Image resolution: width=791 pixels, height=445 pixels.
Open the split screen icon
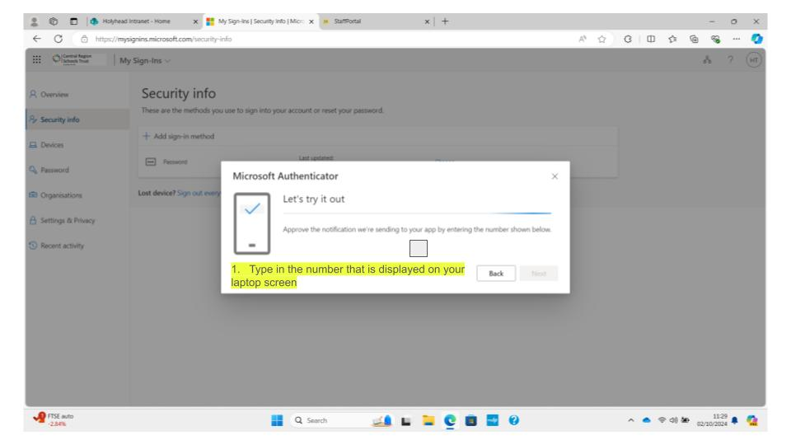pos(651,39)
